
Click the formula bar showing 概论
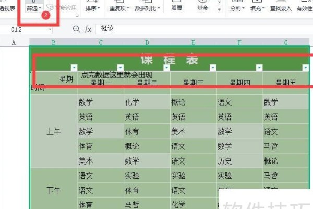(x=204, y=29)
